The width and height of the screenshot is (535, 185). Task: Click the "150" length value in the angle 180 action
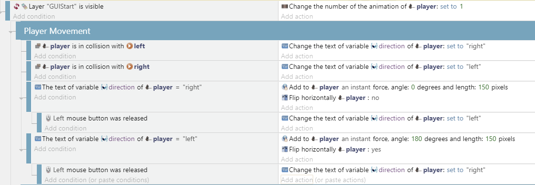coord(491,139)
